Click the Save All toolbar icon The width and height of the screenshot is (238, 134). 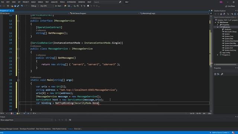(x=18, y=6)
